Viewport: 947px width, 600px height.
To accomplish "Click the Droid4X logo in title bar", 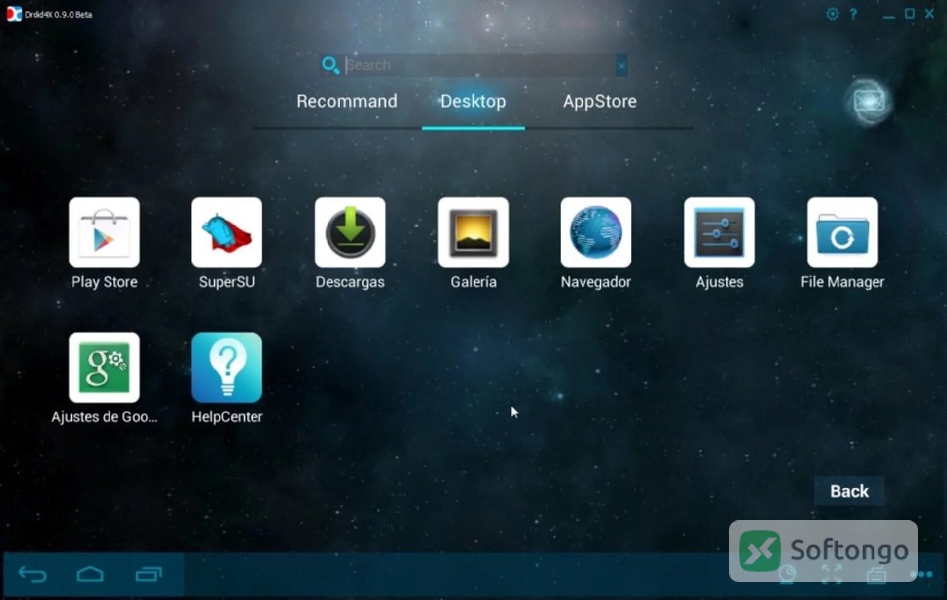I will click(x=14, y=14).
